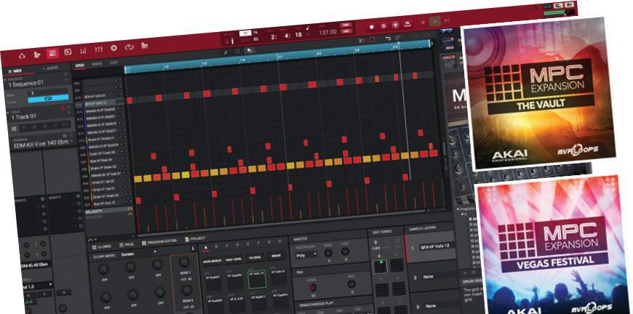Image resolution: width=633 pixels, height=314 pixels.
Task: Click the Pad PAN knob
Action: pos(351,284)
